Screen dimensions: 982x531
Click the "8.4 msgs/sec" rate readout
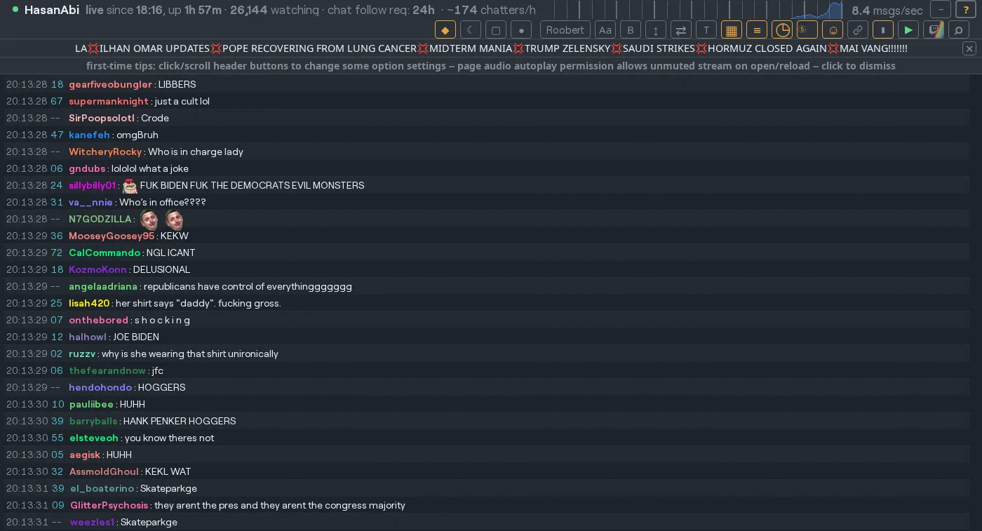point(887,11)
